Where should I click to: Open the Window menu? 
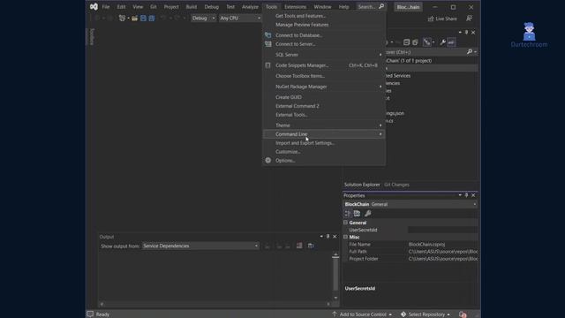(x=322, y=7)
